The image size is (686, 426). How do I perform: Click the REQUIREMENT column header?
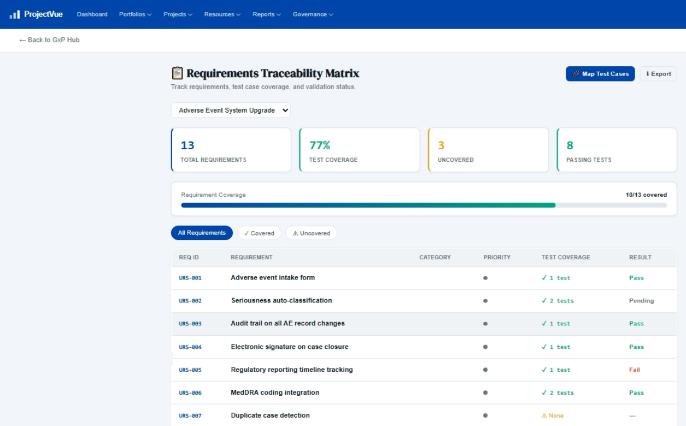[x=251, y=258]
